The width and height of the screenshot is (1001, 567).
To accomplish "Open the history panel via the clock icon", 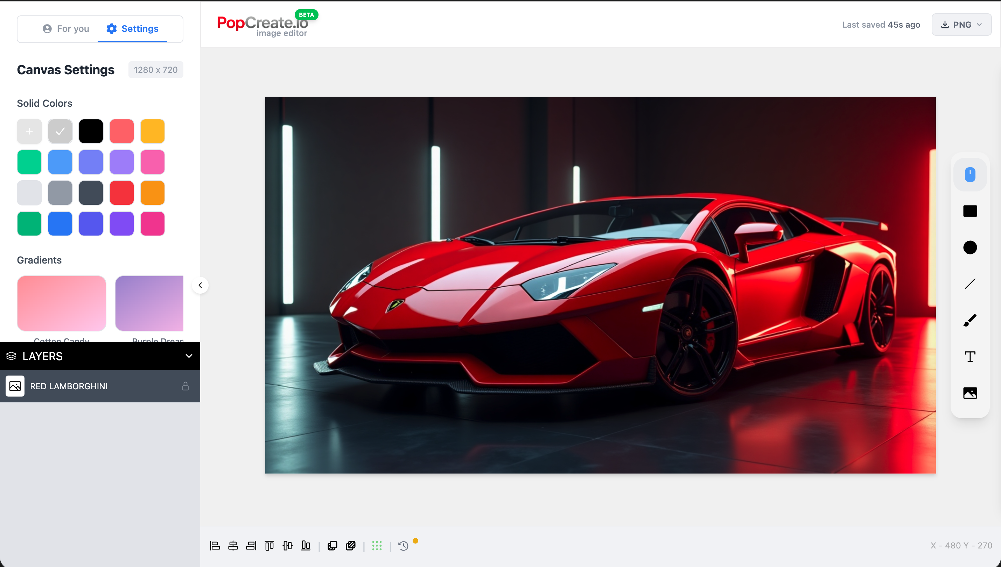I will [x=403, y=545].
